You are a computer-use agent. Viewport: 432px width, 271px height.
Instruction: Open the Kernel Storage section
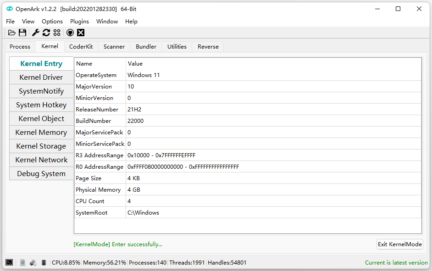click(41, 146)
